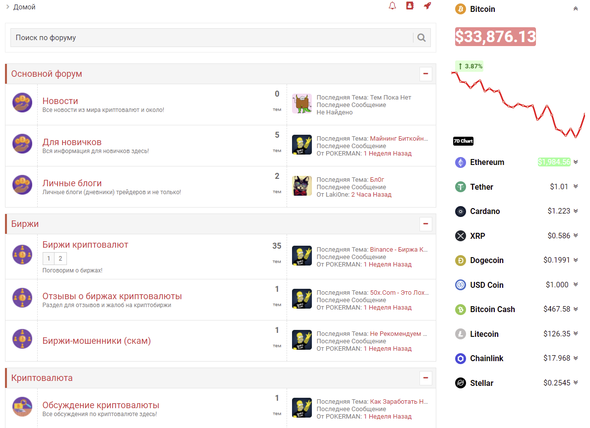Click the Cardano coin logo
Screen dimensions: 590x428
(x=460, y=212)
